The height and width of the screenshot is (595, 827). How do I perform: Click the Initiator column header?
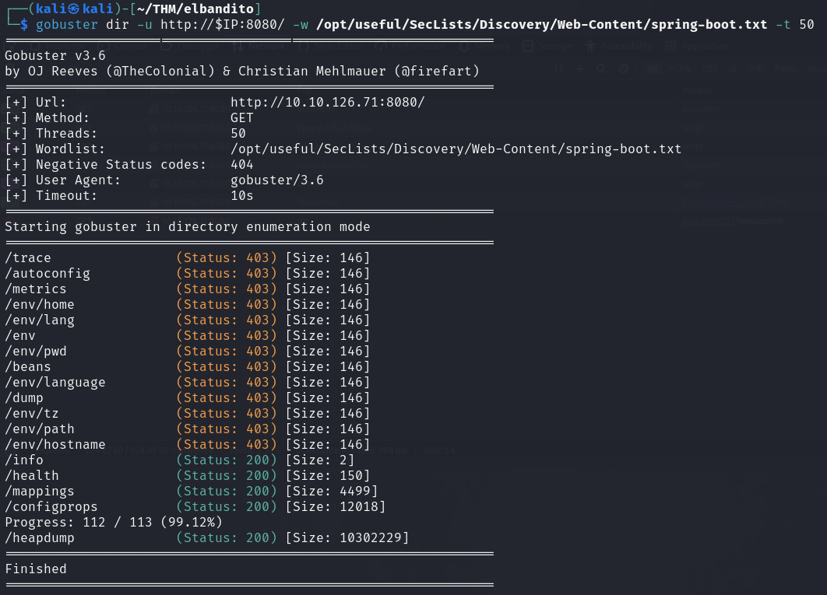click(x=697, y=90)
